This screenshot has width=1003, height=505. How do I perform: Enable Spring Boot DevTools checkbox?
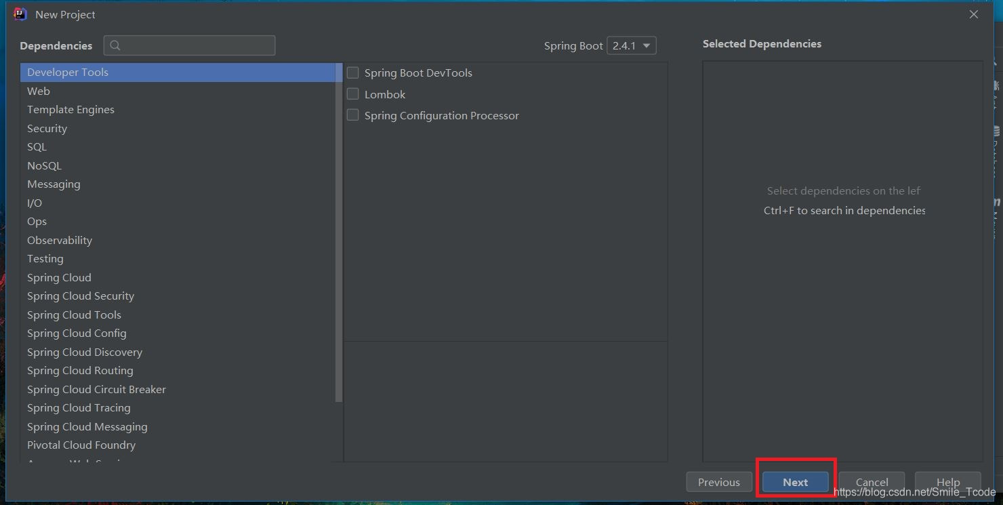coord(352,73)
